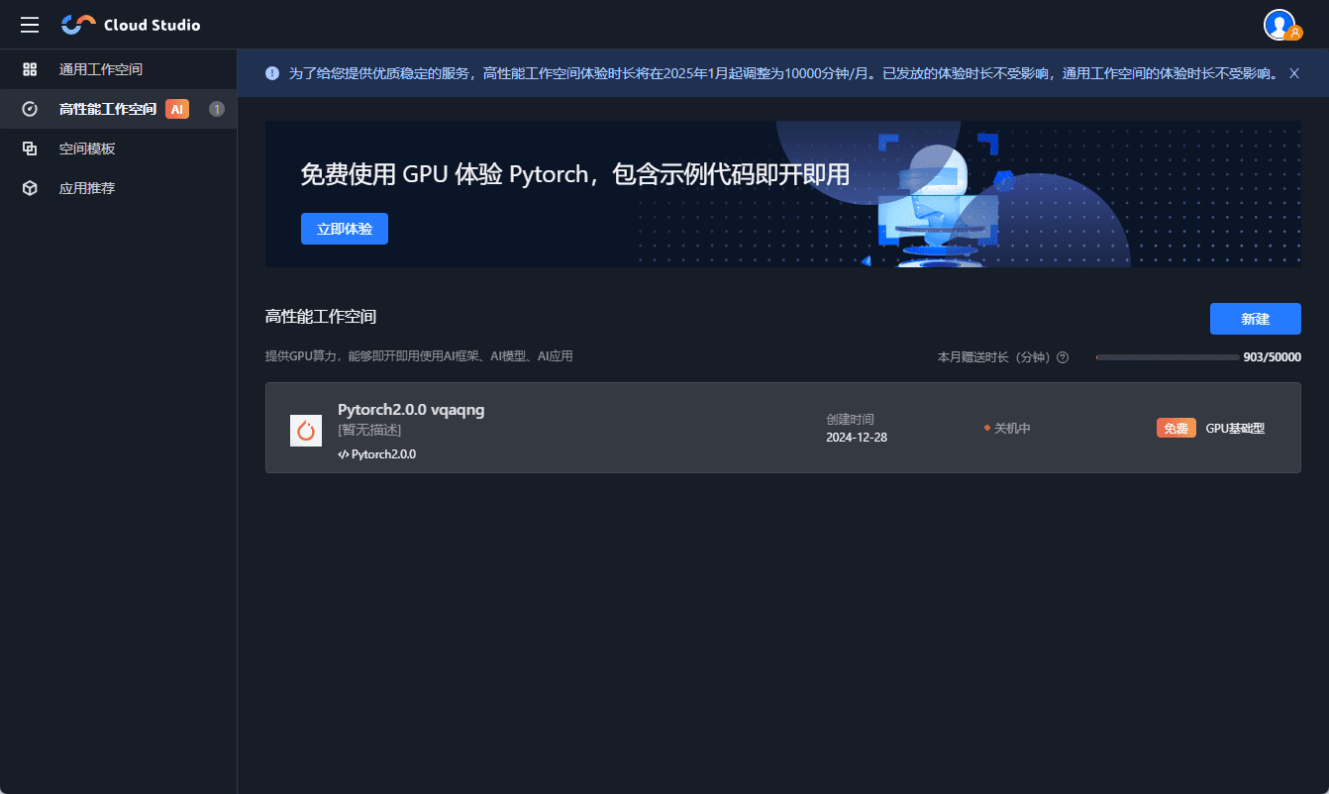Click the [暂无描述] description text
Image resolution: width=1329 pixels, height=794 pixels.
click(x=369, y=430)
